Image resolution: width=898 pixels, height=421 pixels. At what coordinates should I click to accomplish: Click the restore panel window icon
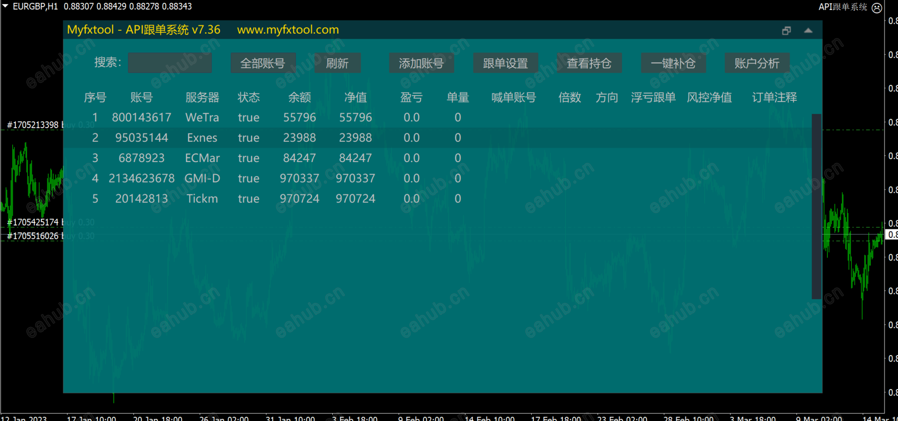click(x=786, y=30)
